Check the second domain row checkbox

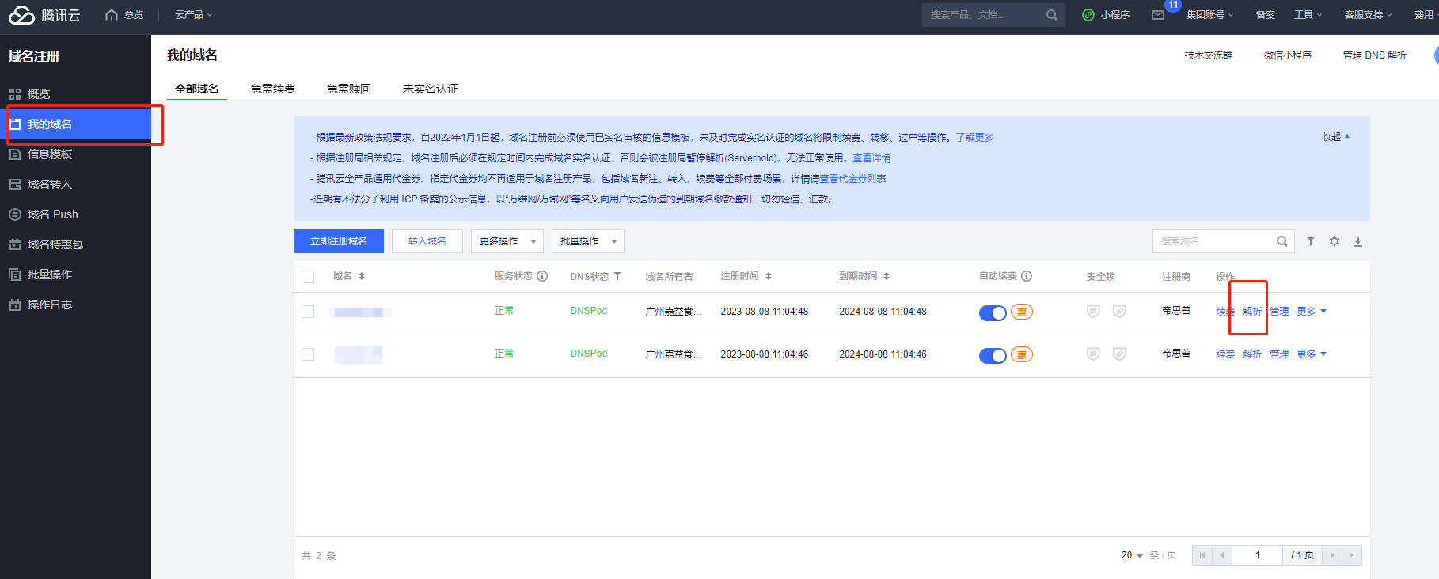click(308, 354)
